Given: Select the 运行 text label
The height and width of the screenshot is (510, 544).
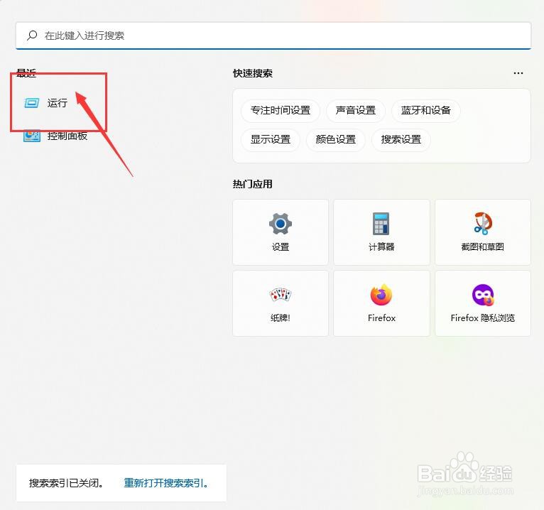Looking at the screenshot, I should pyautogui.click(x=58, y=103).
